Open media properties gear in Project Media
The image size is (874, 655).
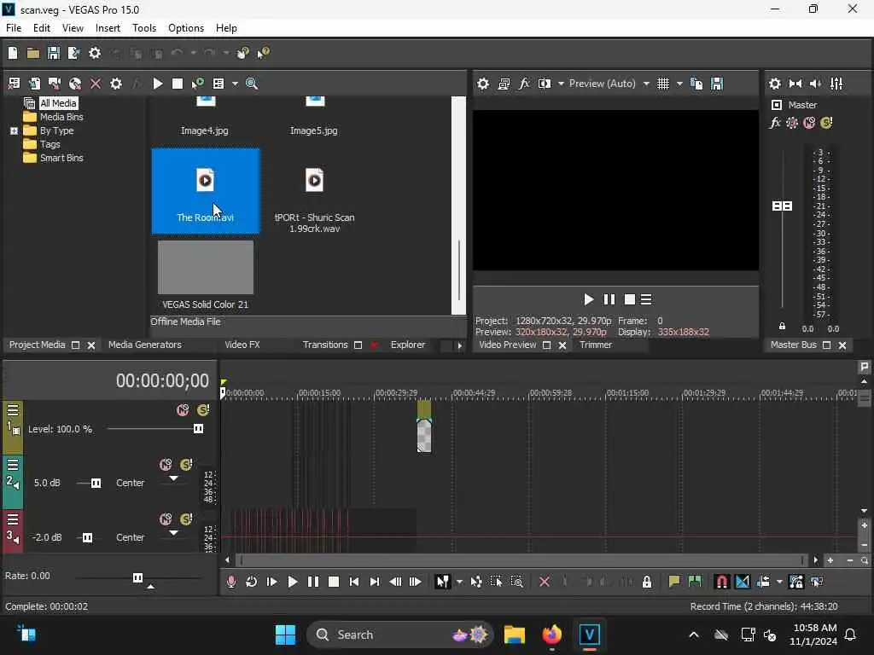pyautogui.click(x=115, y=84)
